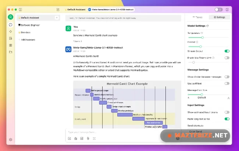The image size is (239, 151).
Task: Click the Meta-Llama-3.1-405B-Instruct reply header name
Action: 98,47
